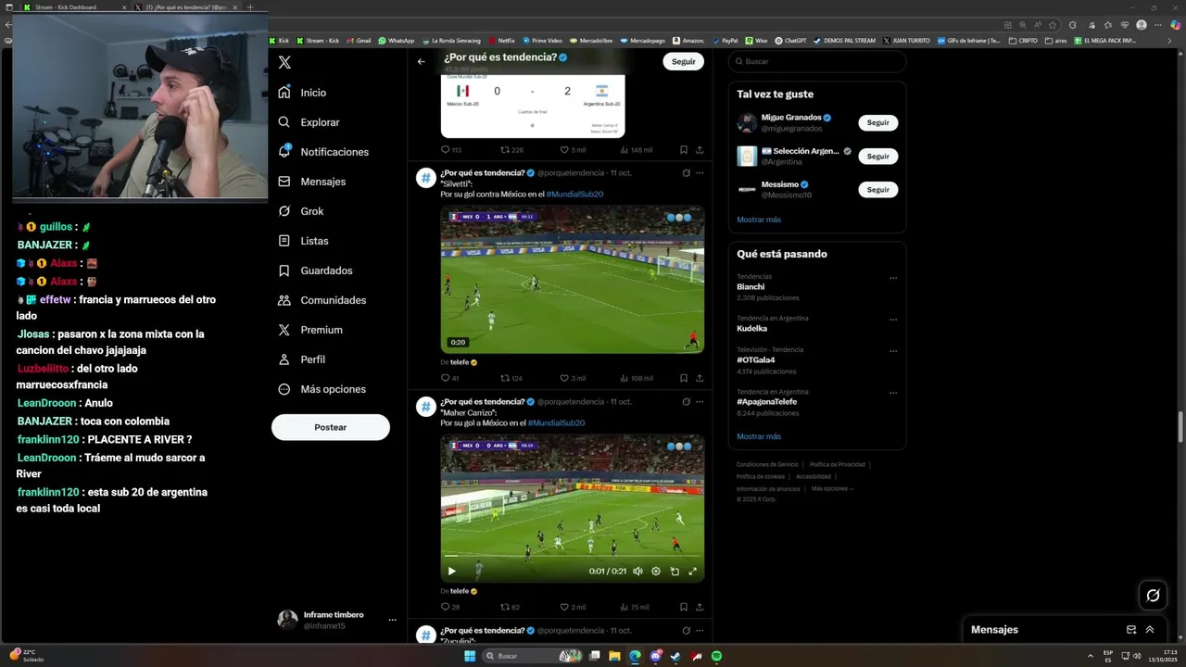Mute the Maher Carrizo video volume
The height and width of the screenshot is (667, 1186).
pyautogui.click(x=637, y=572)
